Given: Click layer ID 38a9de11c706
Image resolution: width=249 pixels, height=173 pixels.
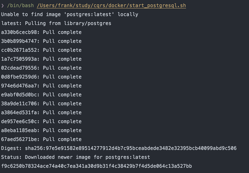Looking at the screenshot, I should 19,103.
